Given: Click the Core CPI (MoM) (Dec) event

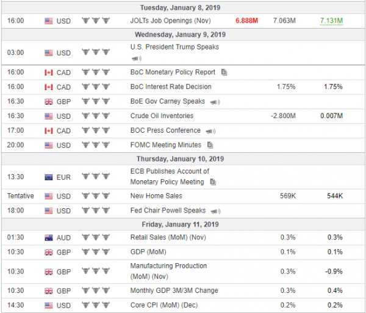Looking at the screenshot, I should tap(164, 305).
